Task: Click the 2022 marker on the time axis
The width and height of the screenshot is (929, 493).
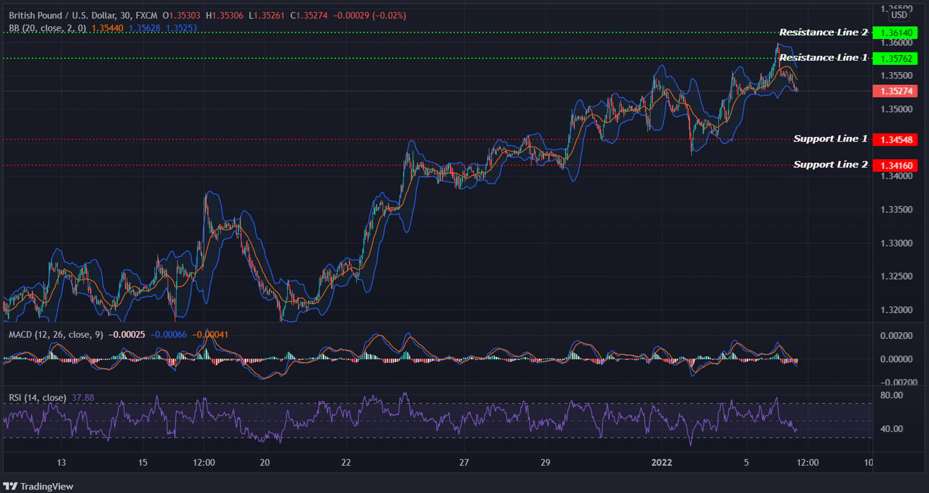Action: coord(662,463)
